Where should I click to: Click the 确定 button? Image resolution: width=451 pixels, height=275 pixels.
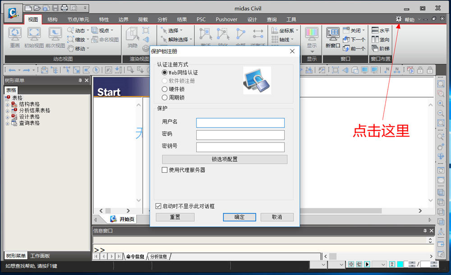(x=239, y=217)
